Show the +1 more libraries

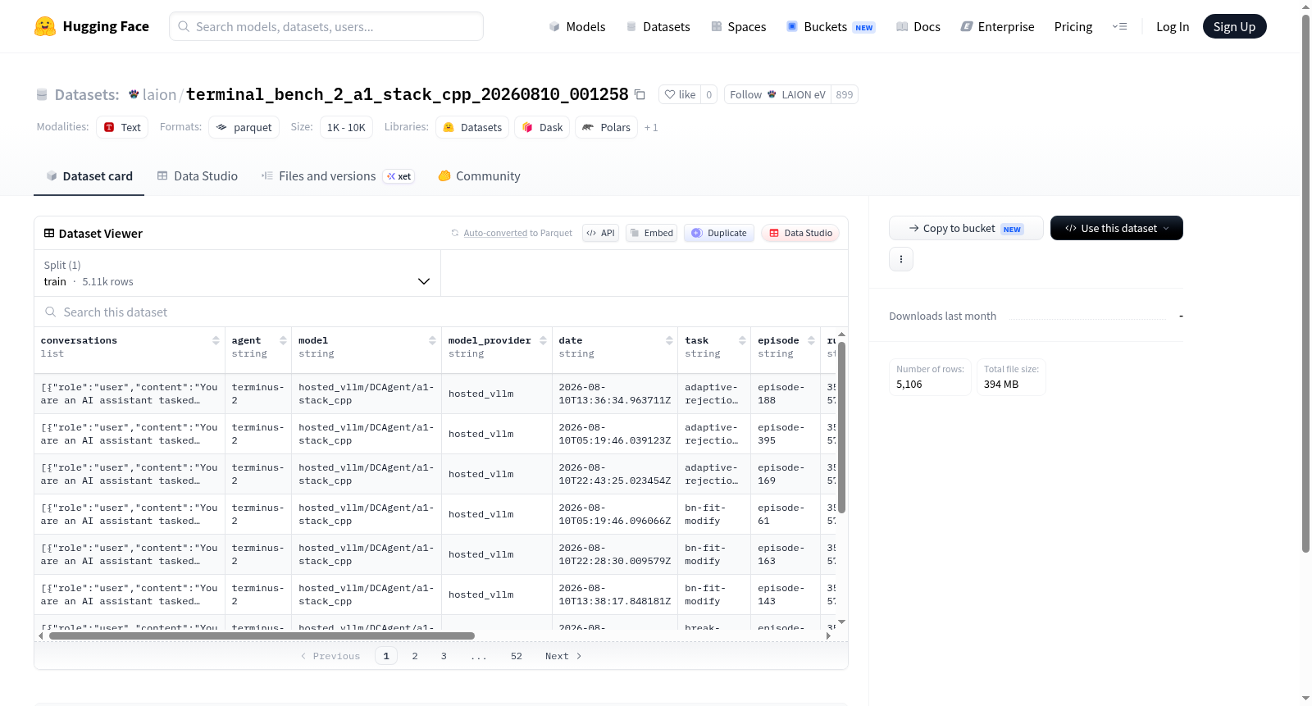pos(651,127)
